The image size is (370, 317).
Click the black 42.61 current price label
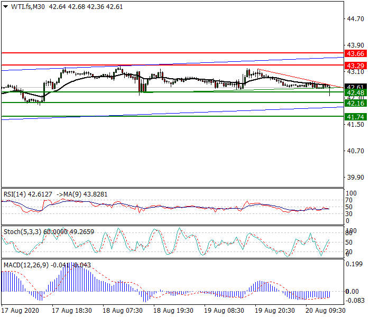pyautogui.click(x=356, y=87)
